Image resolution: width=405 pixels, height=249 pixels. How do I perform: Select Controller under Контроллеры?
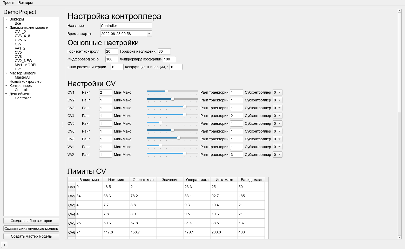[23, 90]
